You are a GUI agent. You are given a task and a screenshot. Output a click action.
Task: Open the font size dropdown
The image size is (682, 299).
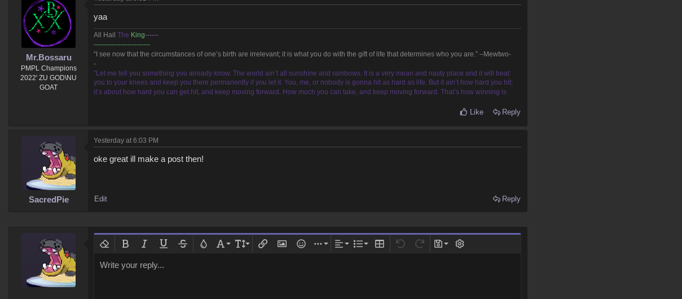click(242, 244)
